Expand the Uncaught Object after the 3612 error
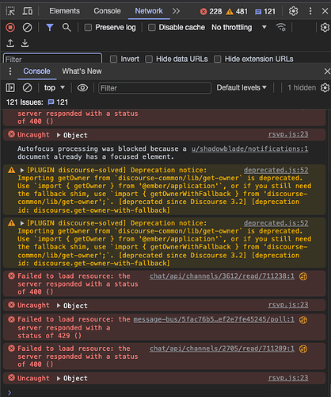Screen dimensions: 331x397 [x=59, y=306]
